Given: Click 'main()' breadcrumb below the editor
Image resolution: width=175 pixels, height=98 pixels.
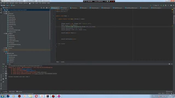Looking at the screenshot, I should (63, 62).
